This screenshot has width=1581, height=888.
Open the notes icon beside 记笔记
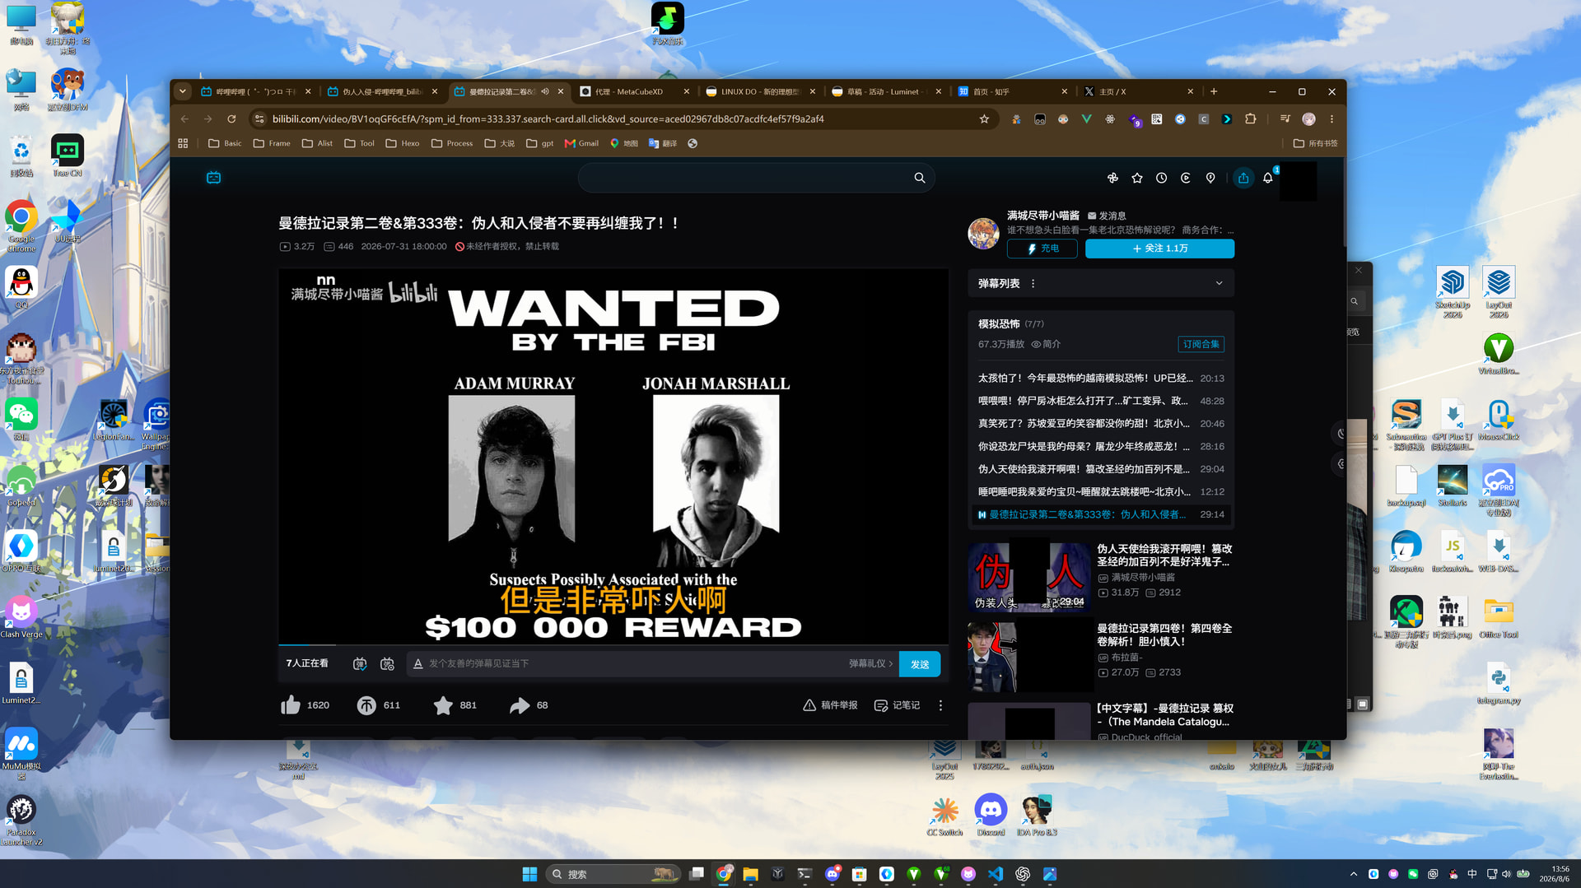pyautogui.click(x=880, y=705)
